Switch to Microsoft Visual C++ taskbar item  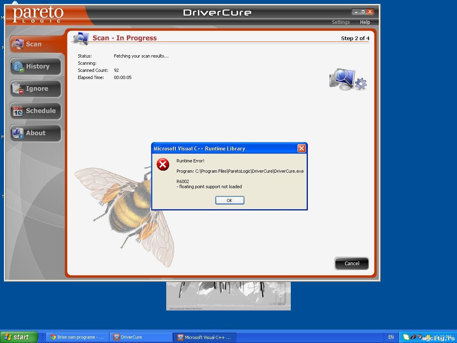point(205,337)
